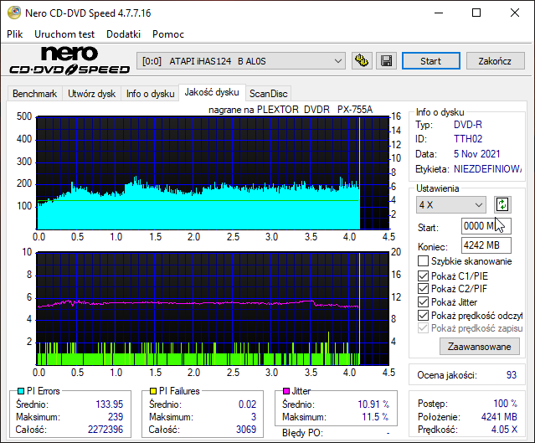Click the date 5 Nov 2021
535x443 pixels.
477,154
